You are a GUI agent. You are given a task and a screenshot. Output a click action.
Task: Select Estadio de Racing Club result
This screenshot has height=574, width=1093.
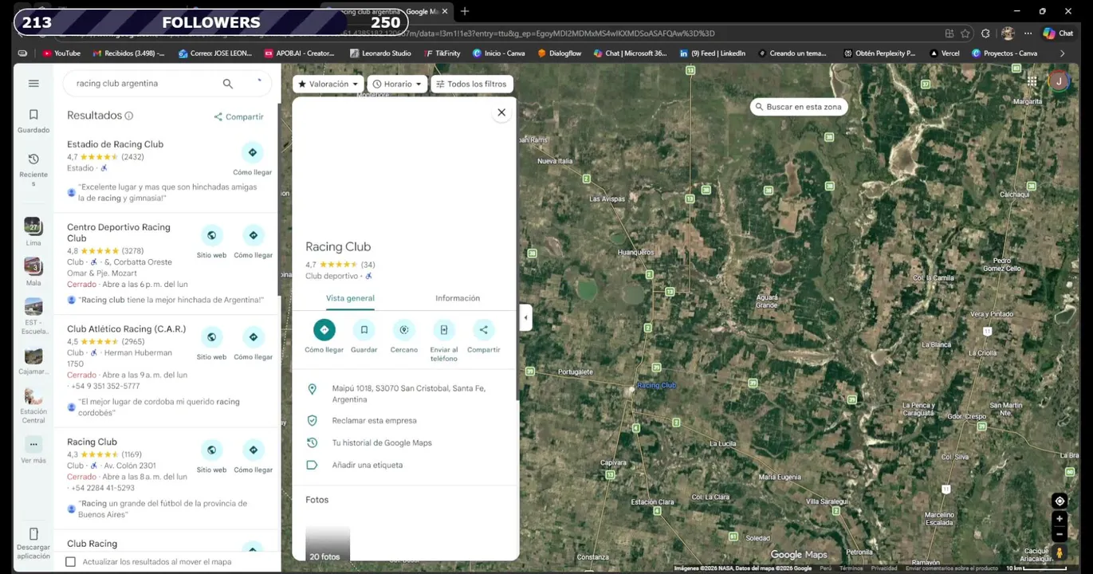(115, 144)
